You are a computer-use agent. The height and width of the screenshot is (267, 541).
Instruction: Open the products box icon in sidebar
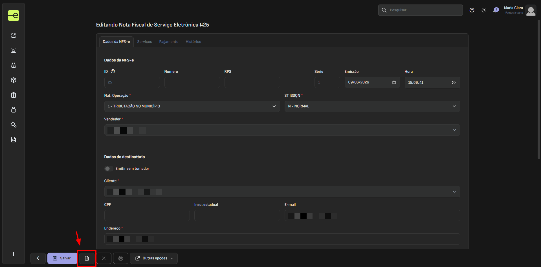pos(14,80)
